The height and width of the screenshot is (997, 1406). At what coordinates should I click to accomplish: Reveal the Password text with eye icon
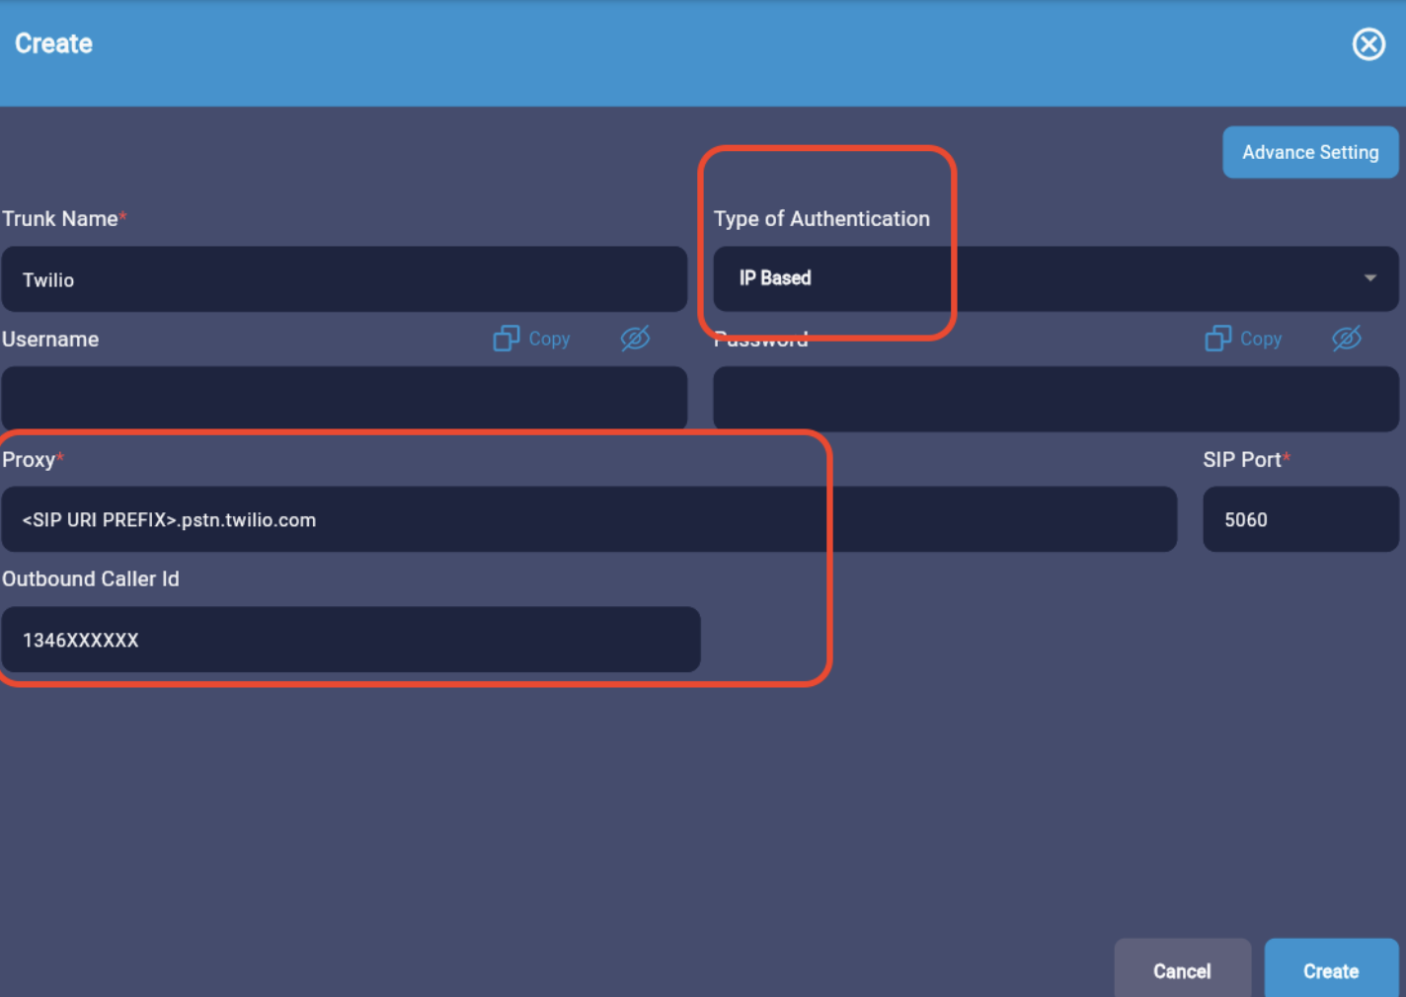(x=1347, y=339)
